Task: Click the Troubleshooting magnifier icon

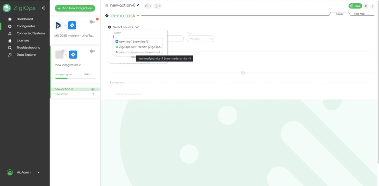Action: click(10, 48)
